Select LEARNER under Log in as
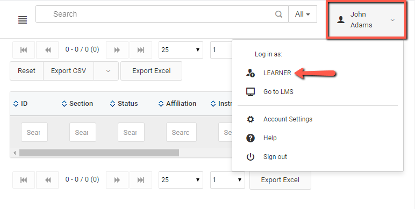 [277, 73]
